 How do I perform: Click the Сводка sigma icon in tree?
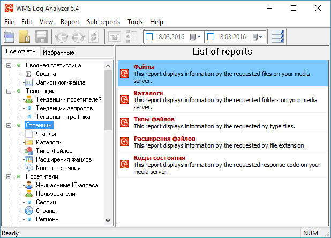[29, 74]
